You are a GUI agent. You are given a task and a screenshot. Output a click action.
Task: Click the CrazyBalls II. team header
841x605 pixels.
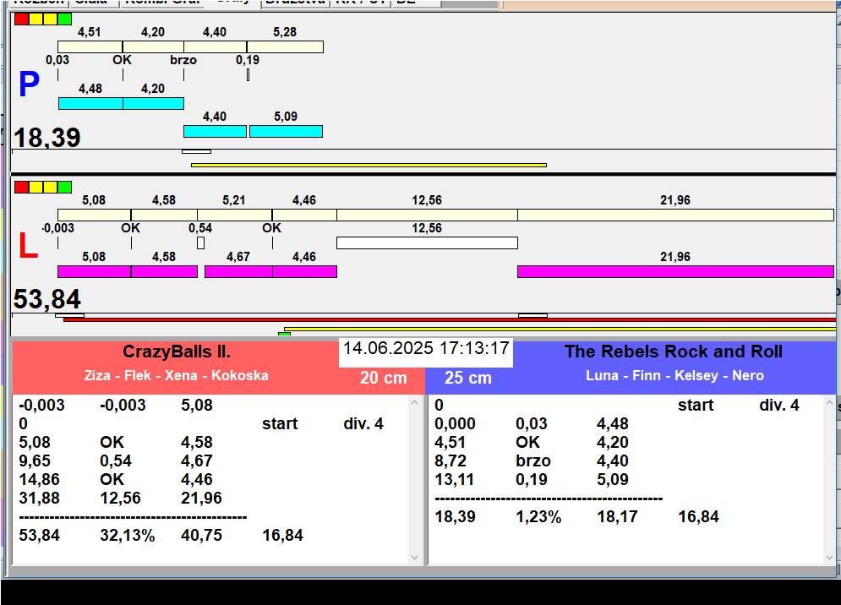(x=176, y=352)
